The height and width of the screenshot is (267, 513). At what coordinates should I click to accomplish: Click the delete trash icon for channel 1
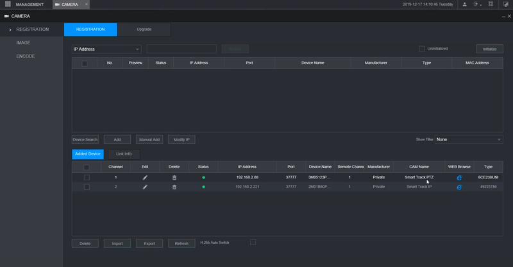174,177
